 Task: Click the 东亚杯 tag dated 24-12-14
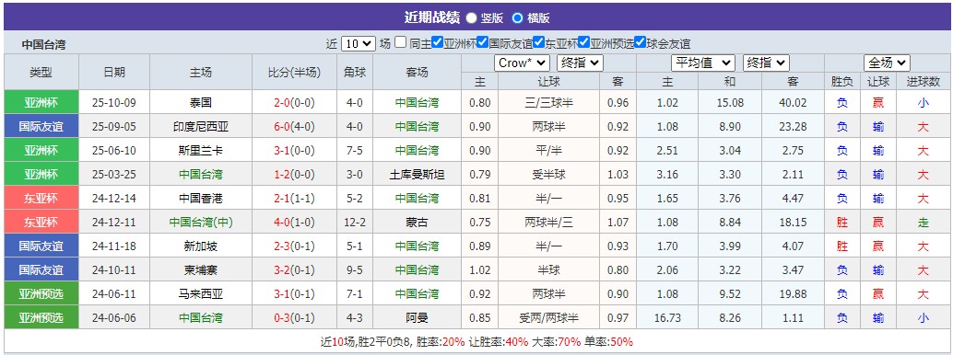(41, 199)
